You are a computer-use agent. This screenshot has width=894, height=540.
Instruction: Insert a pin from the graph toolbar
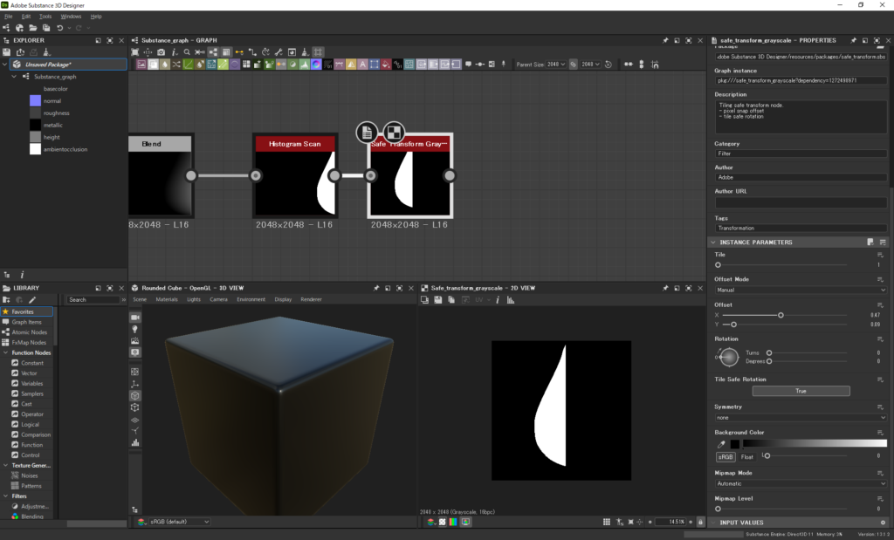504,65
